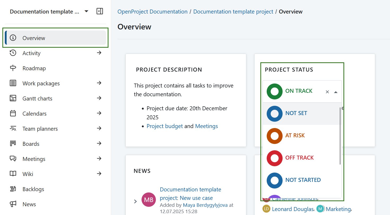The height and width of the screenshot is (215, 390).
Task: Click the Meetings speech-bubble icon
Action: pos(13,159)
